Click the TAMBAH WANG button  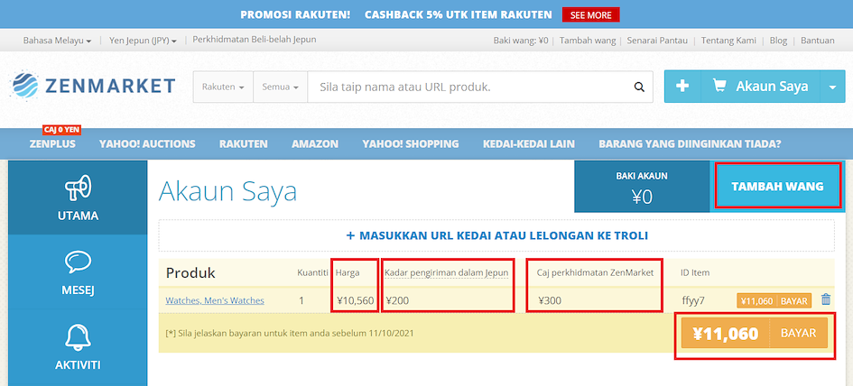pyautogui.click(x=777, y=187)
